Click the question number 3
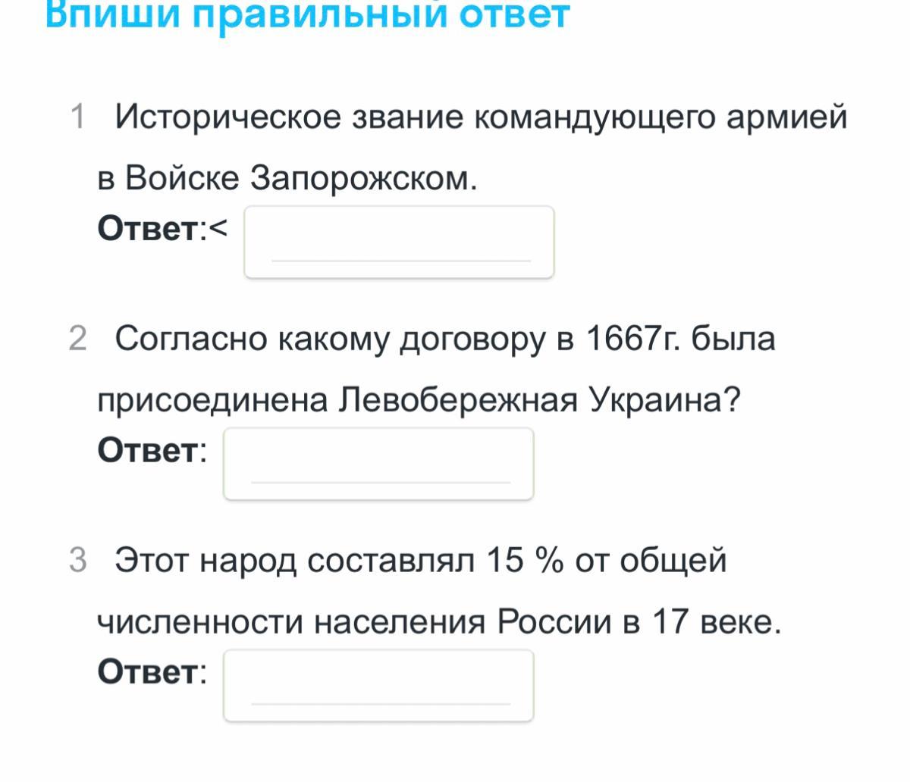Image resolution: width=910 pixels, height=782 pixels. coord(77,561)
